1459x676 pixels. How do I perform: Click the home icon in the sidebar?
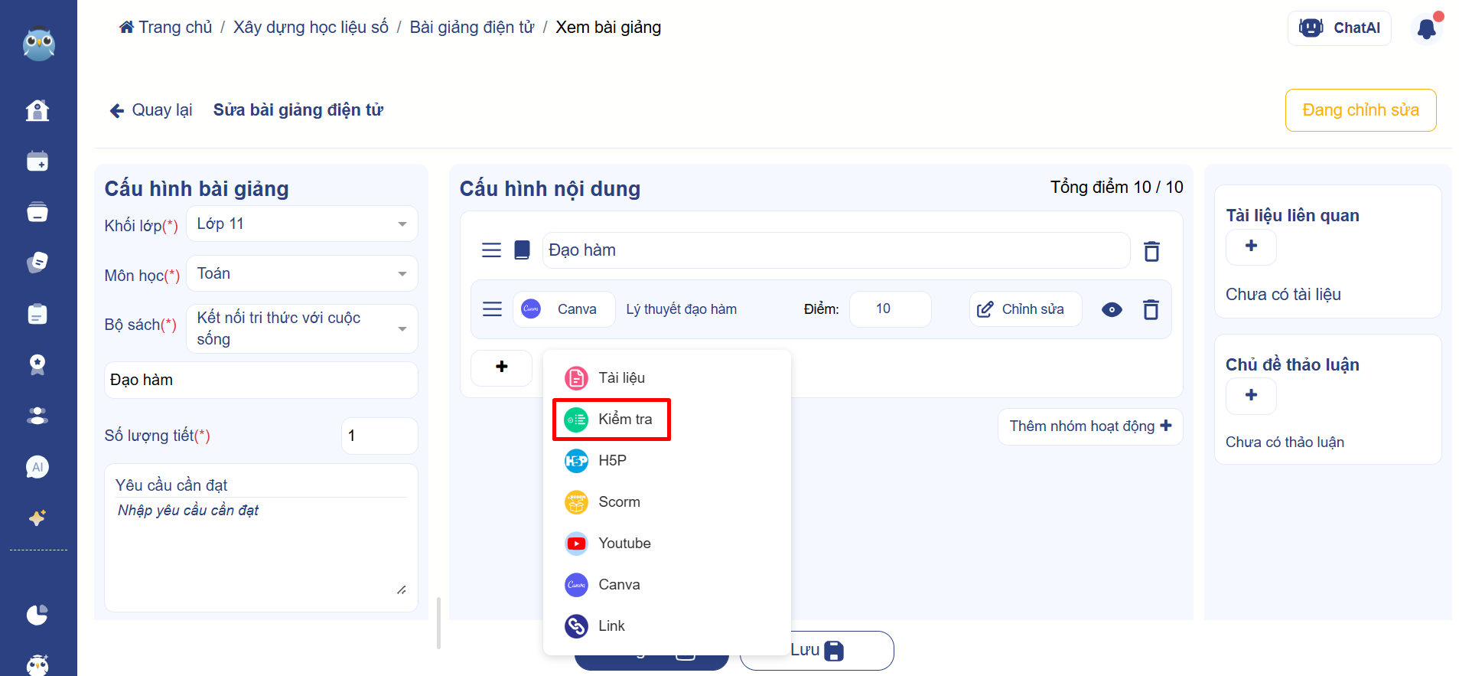click(37, 111)
